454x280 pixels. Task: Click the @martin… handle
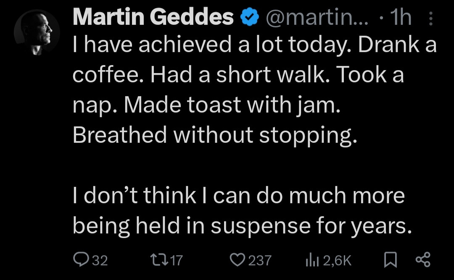(316, 18)
